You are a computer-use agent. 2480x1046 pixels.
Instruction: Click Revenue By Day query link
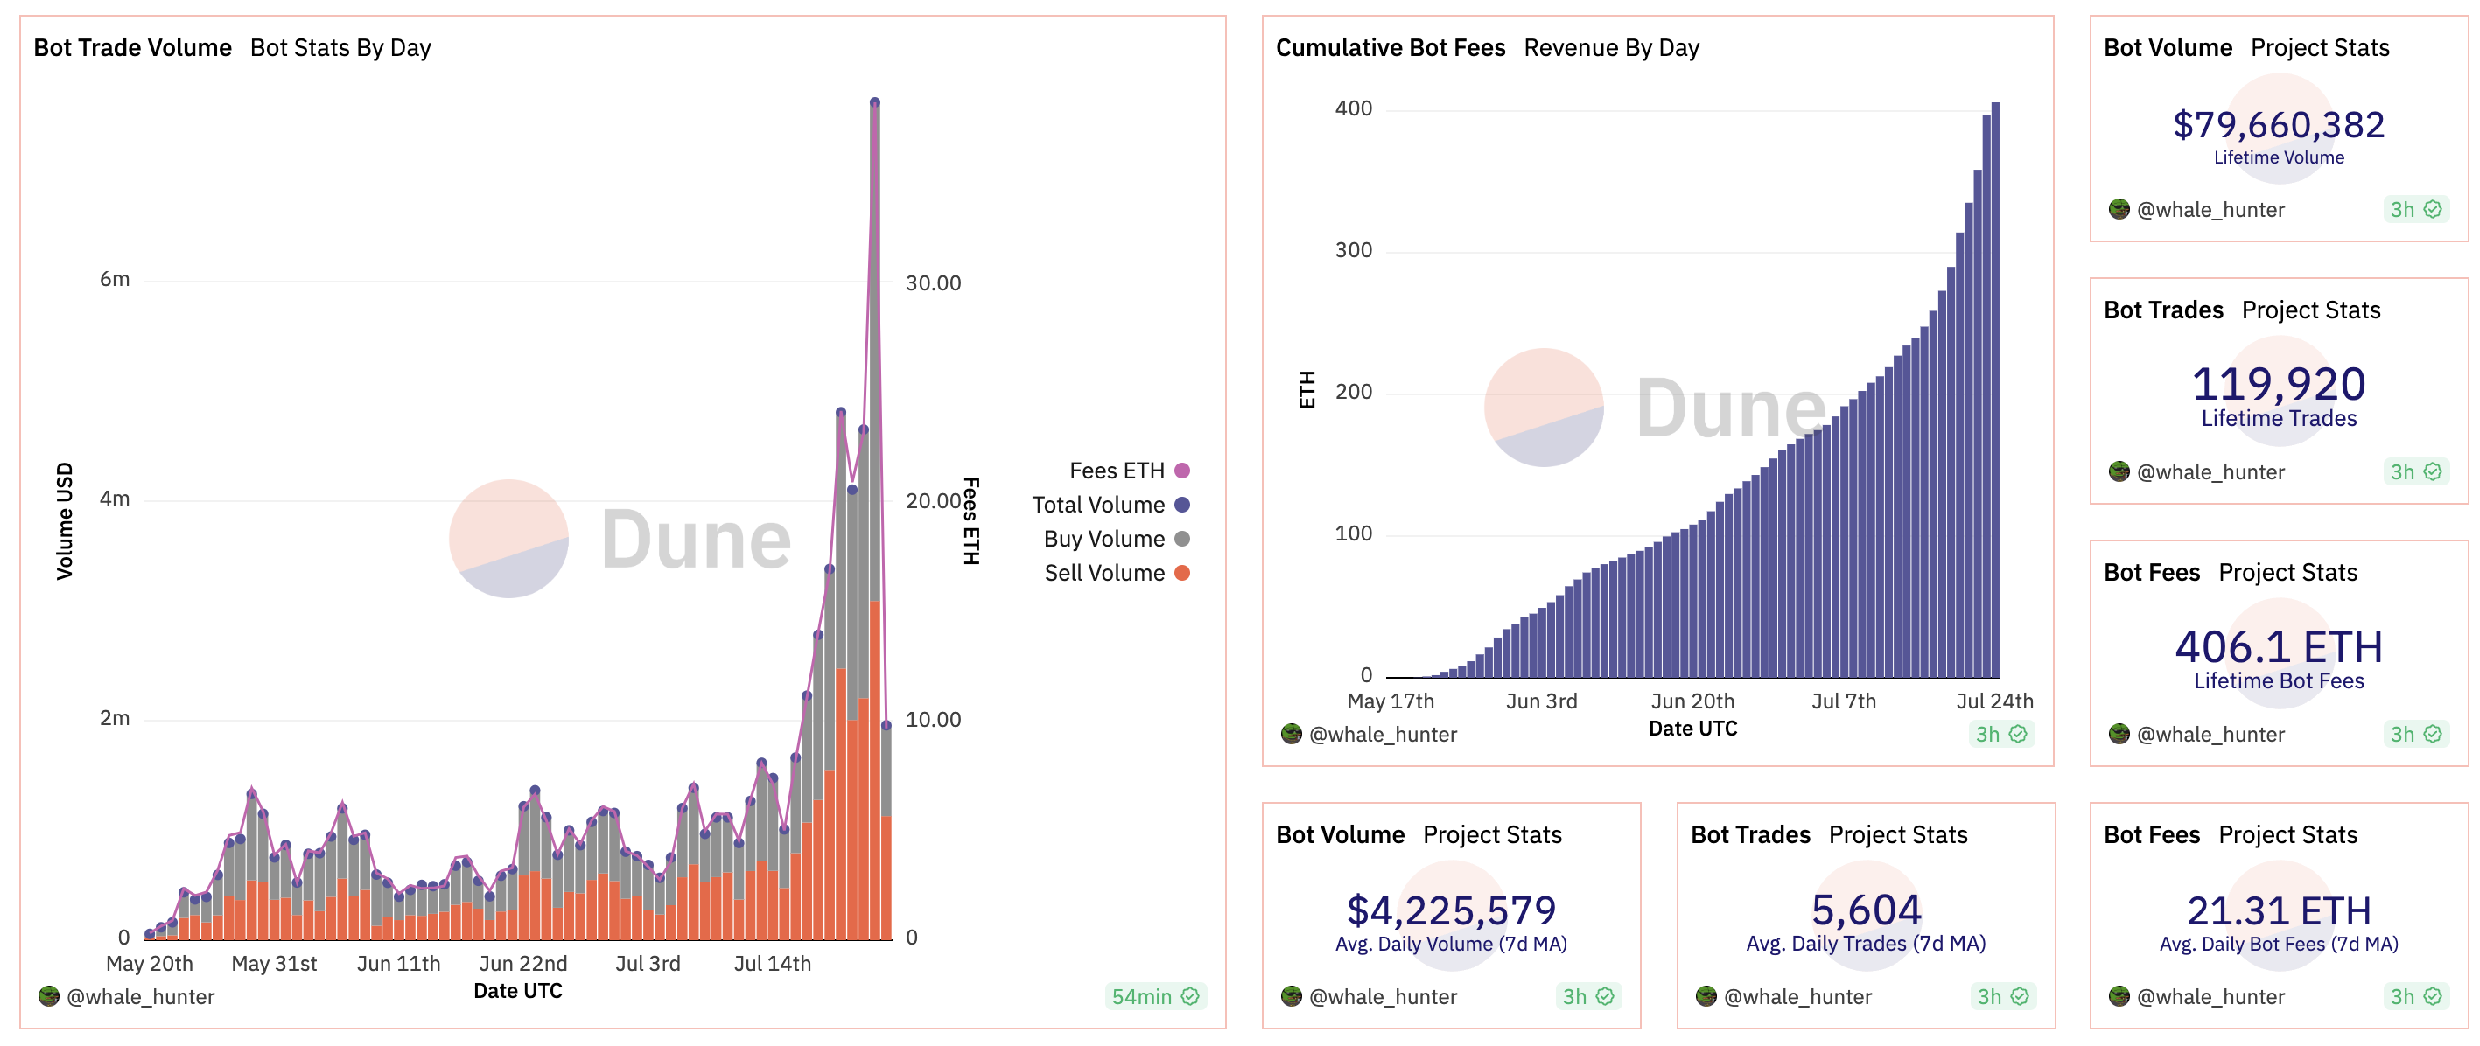pyautogui.click(x=1611, y=48)
